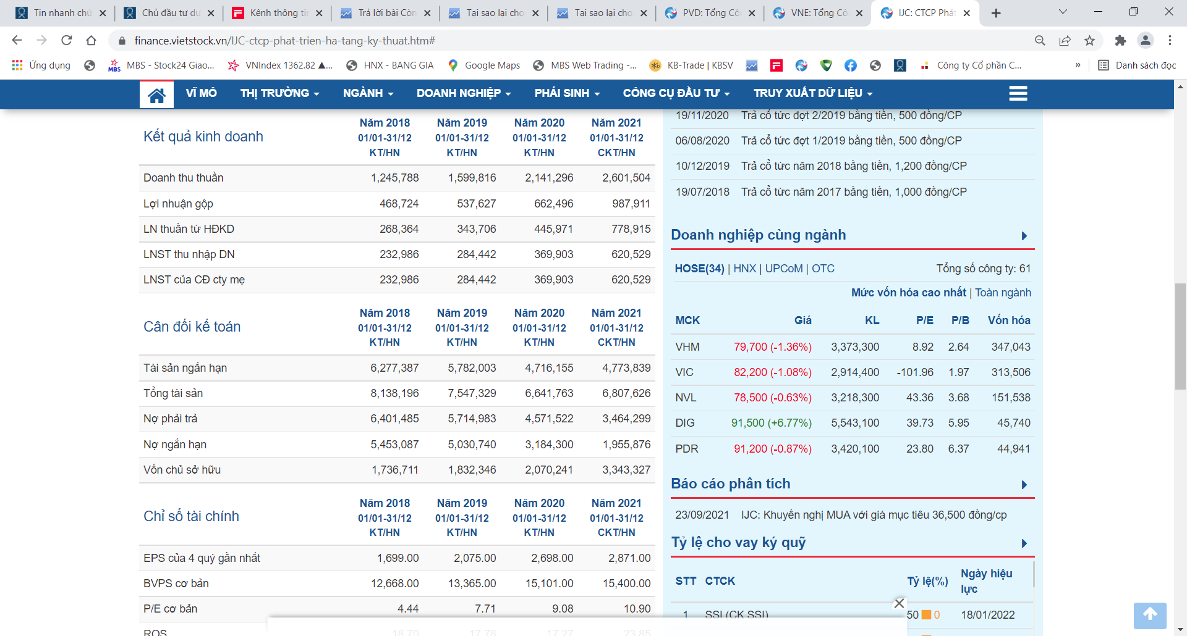
Task: Bookmark this page with star icon
Action: 1089,40
